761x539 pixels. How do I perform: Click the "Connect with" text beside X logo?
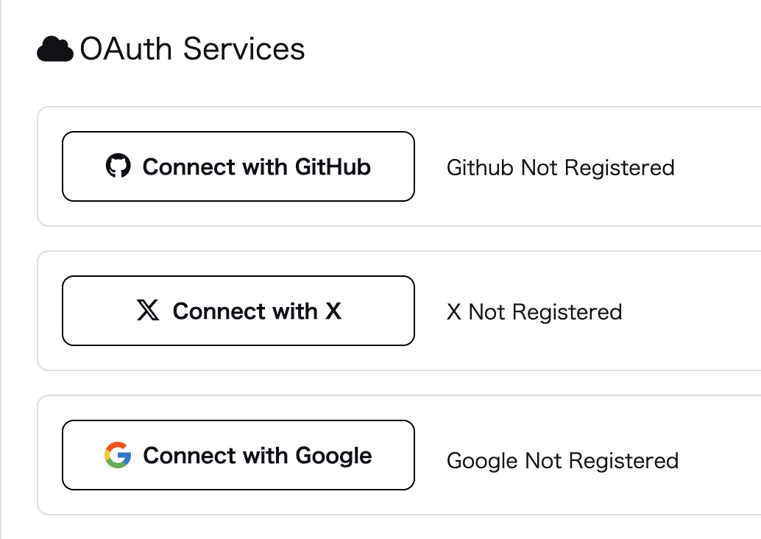click(245, 311)
